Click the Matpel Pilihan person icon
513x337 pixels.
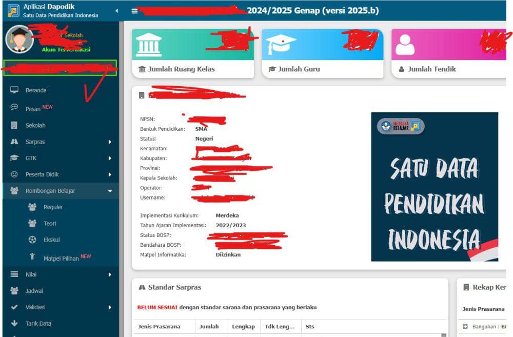tap(32, 256)
